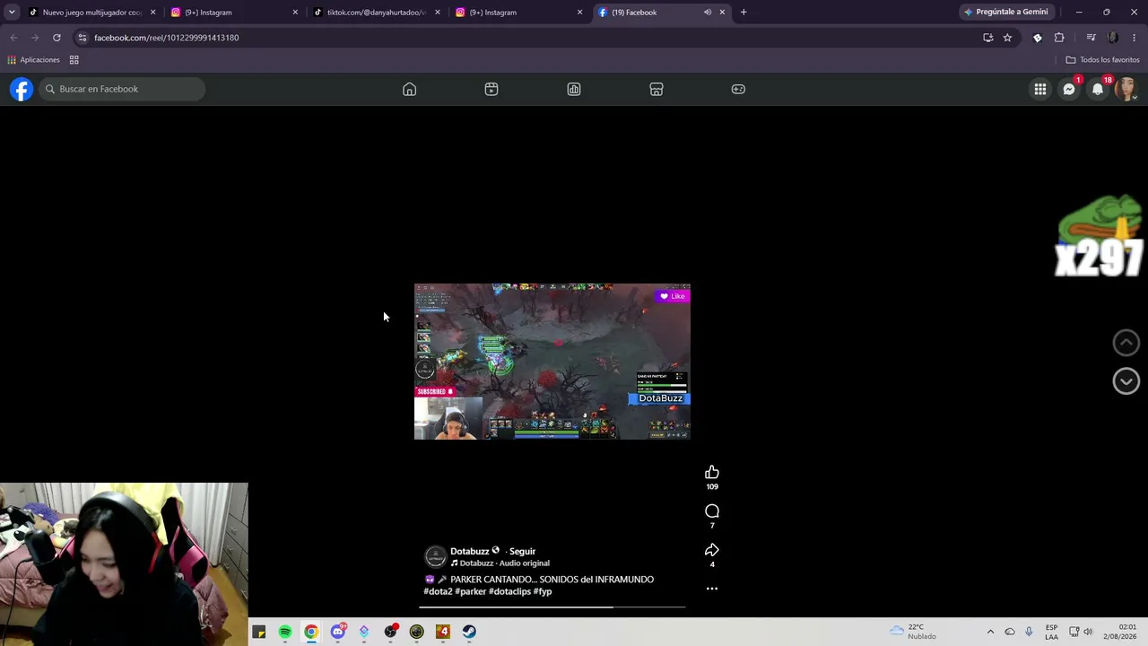Viewport: 1148px width, 646px height.
Task: Toggle the ESP LAA keyboard language
Action: click(1051, 632)
